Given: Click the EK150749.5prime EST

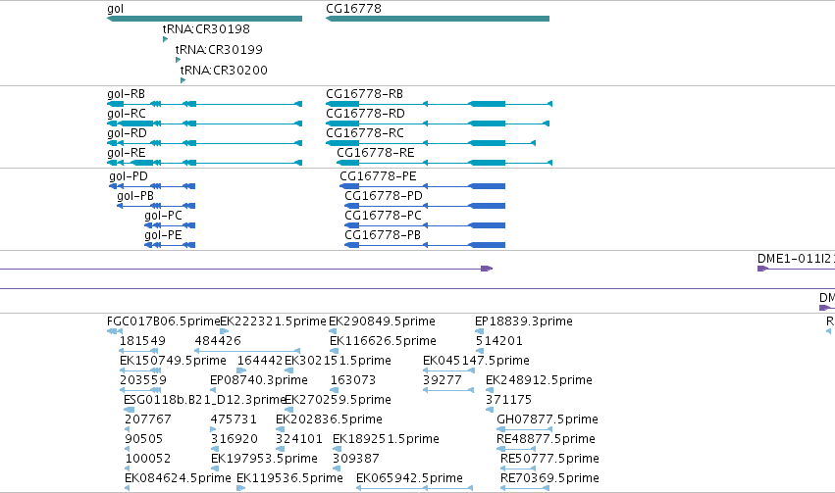Looking at the screenshot, I should [173, 361].
